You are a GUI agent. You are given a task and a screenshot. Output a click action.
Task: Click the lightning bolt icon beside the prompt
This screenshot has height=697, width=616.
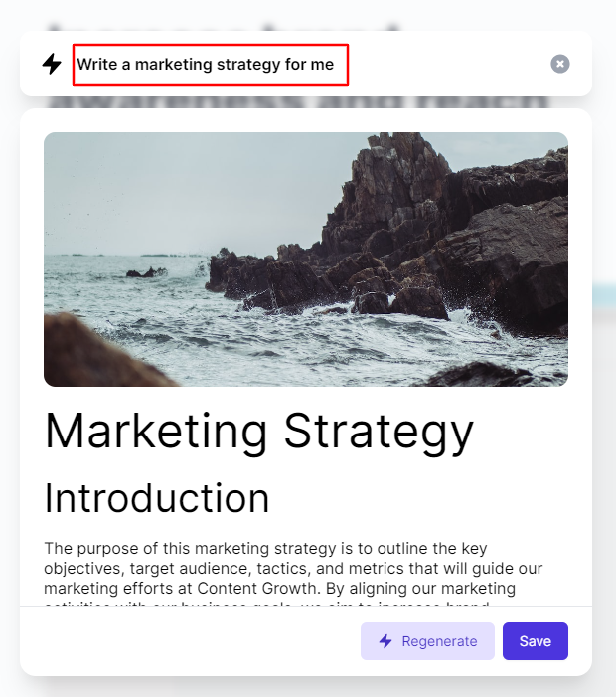tap(52, 64)
